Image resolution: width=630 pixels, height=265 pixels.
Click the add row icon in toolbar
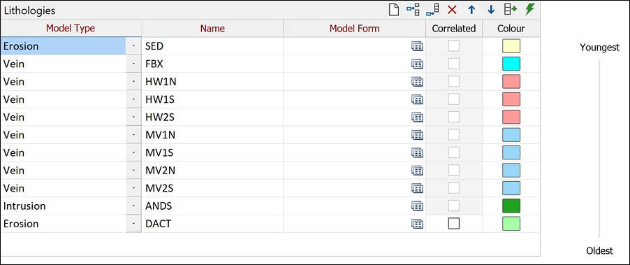(x=511, y=10)
